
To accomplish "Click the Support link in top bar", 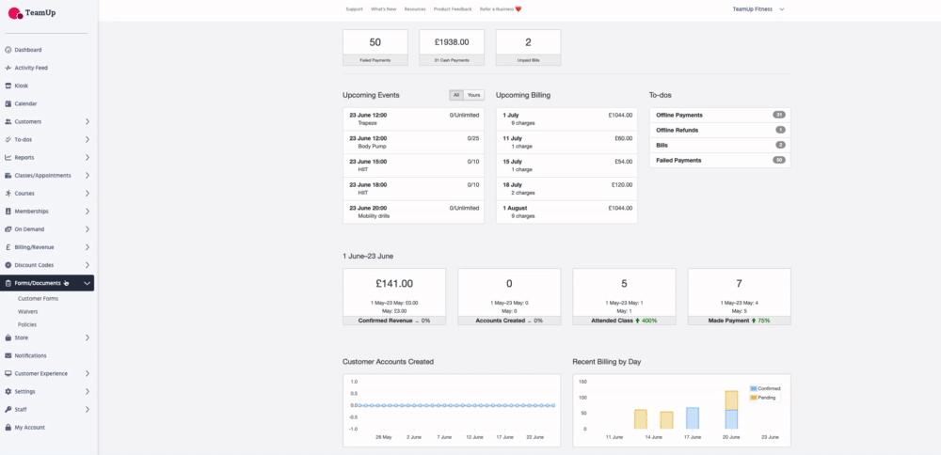I will 354,8.
